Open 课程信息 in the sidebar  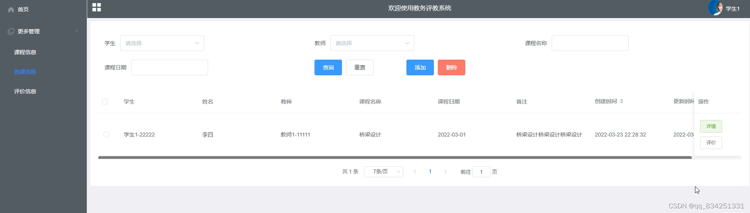[25, 52]
